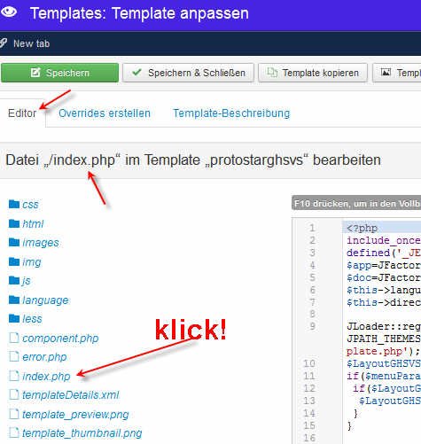The height and width of the screenshot is (444, 421).
Task: Click checkmark icon on Speichern & Schließen
Action: point(136,72)
